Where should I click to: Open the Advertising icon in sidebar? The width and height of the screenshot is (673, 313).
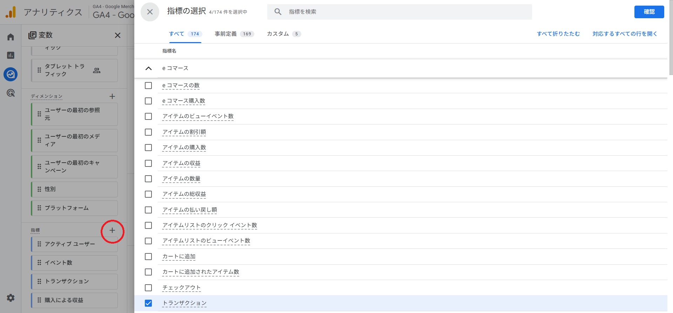[x=11, y=93]
